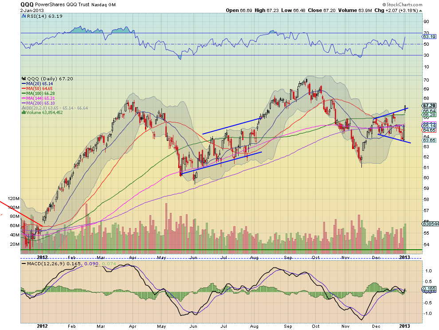
Task: Click the red MA(50) legend line swatch
Action: pos(24,89)
